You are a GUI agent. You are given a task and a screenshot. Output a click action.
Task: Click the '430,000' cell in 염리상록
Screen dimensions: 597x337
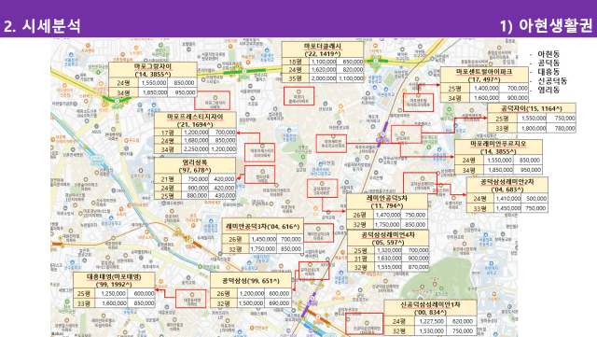(x=223, y=195)
